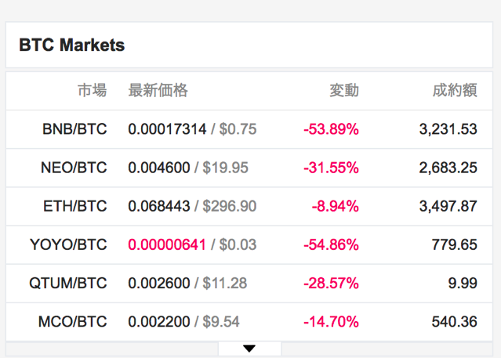Screen dimensions: 501x358
Task: Click the BTC Markets panel title
Action: pos(72,45)
